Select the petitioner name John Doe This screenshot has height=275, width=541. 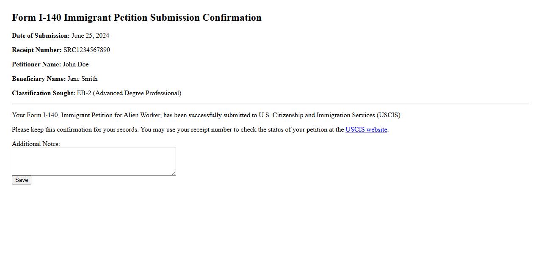point(76,64)
